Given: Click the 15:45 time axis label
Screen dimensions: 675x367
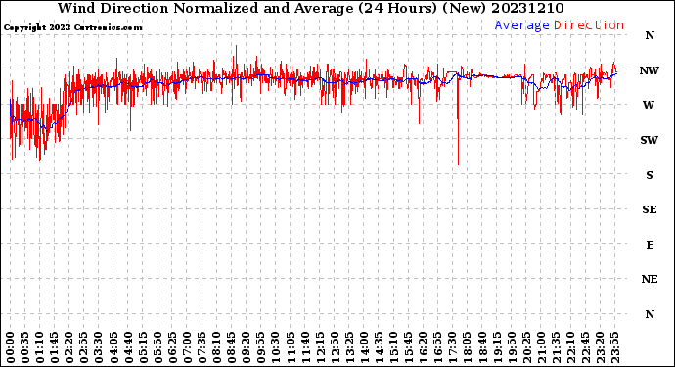Looking at the screenshot, I should point(408,347).
